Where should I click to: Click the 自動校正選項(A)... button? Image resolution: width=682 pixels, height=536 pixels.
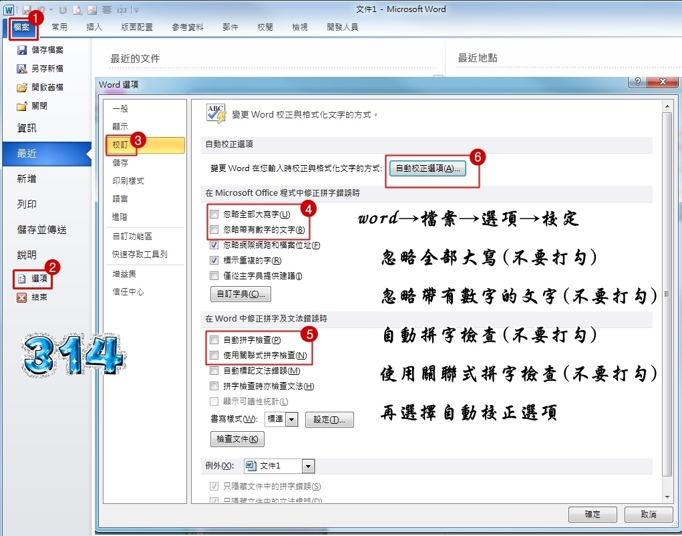point(428,168)
